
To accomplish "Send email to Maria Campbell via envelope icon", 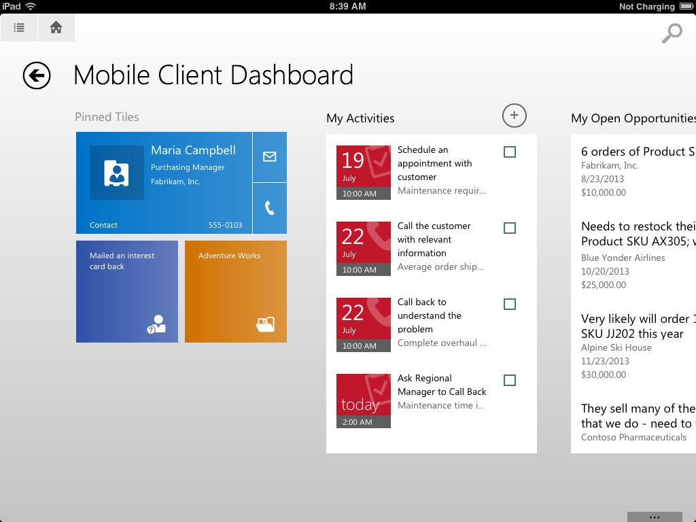I will pyautogui.click(x=269, y=157).
